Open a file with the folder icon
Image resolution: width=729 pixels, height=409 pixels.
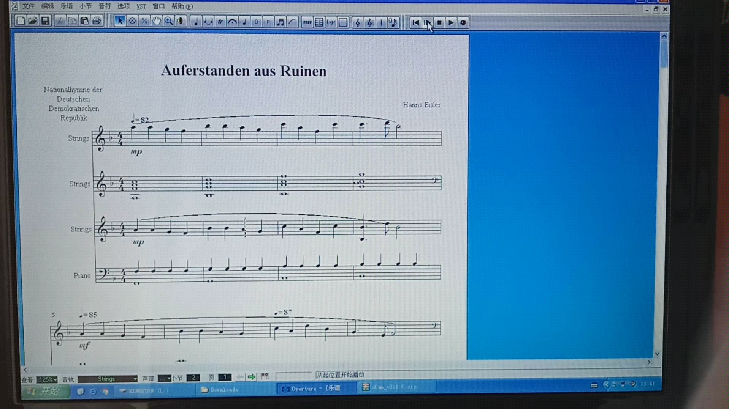point(33,21)
